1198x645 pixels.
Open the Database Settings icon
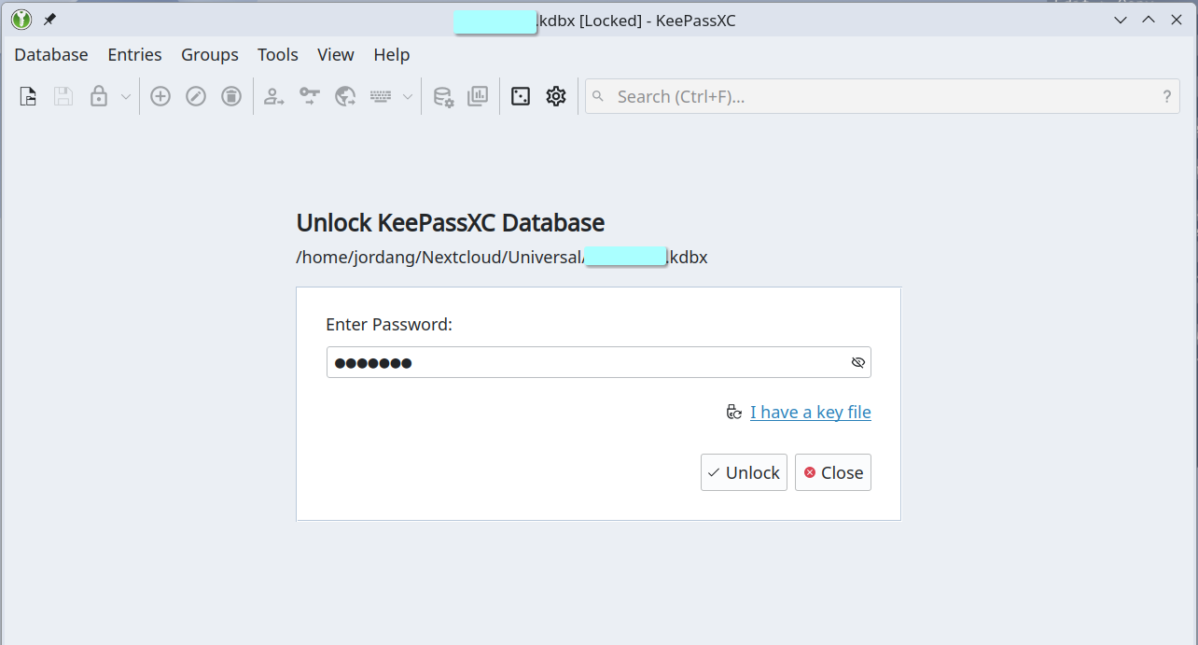pos(443,96)
